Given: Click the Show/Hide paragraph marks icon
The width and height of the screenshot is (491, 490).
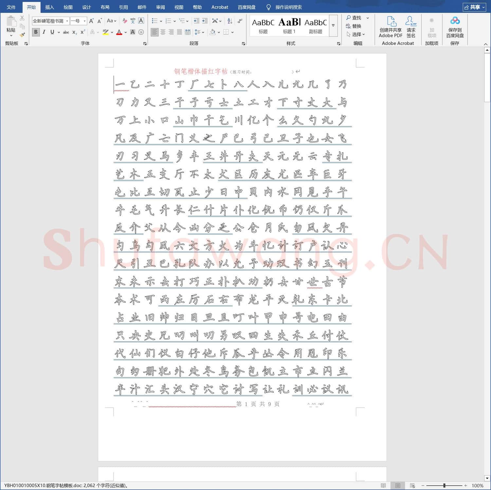Looking at the screenshot, I should click(x=240, y=21).
